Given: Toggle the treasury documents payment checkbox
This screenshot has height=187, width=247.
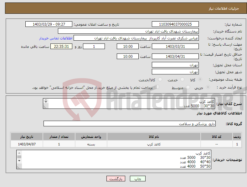Looking at the screenshot, I should [157, 87].
